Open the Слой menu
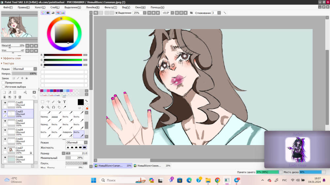Screen dimensions: 330x185 point(55,7)
